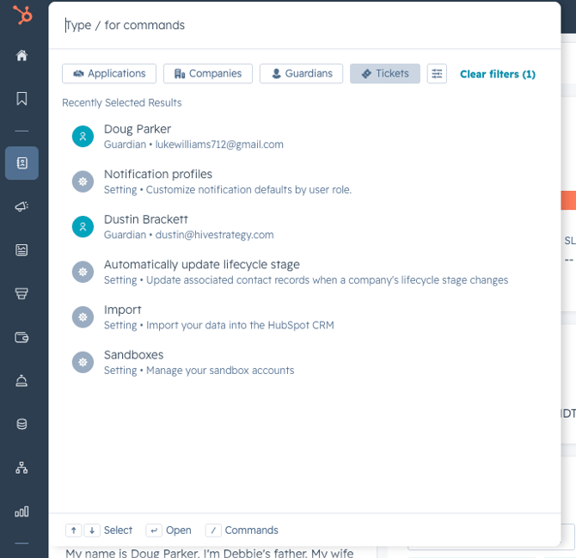
Task: Open the advanced search filters icon
Action: pos(437,73)
